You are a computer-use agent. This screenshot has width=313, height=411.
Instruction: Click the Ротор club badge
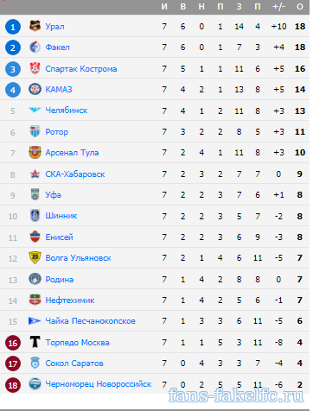coord(35,131)
